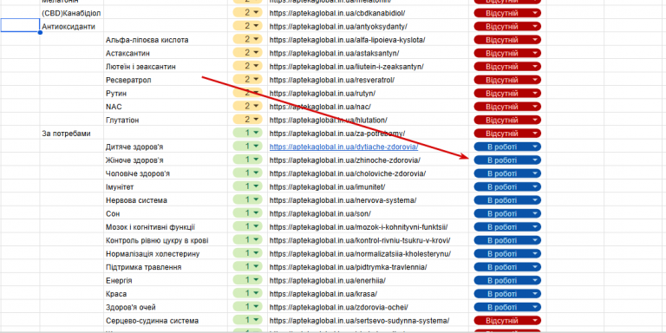The height and width of the screenshot is (333, 666).
Task: Select the Здоров'я очей cell
Action: pyautogui.click(x=166, y=307)
